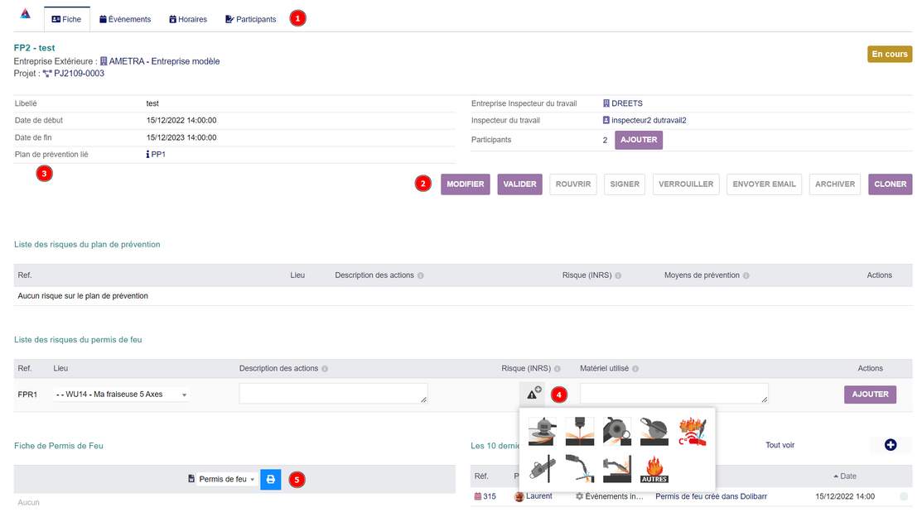Open project link PJ2109-0003
Image resolution: width=922 pixels, height=512 pixels.
tap(79, 74)
